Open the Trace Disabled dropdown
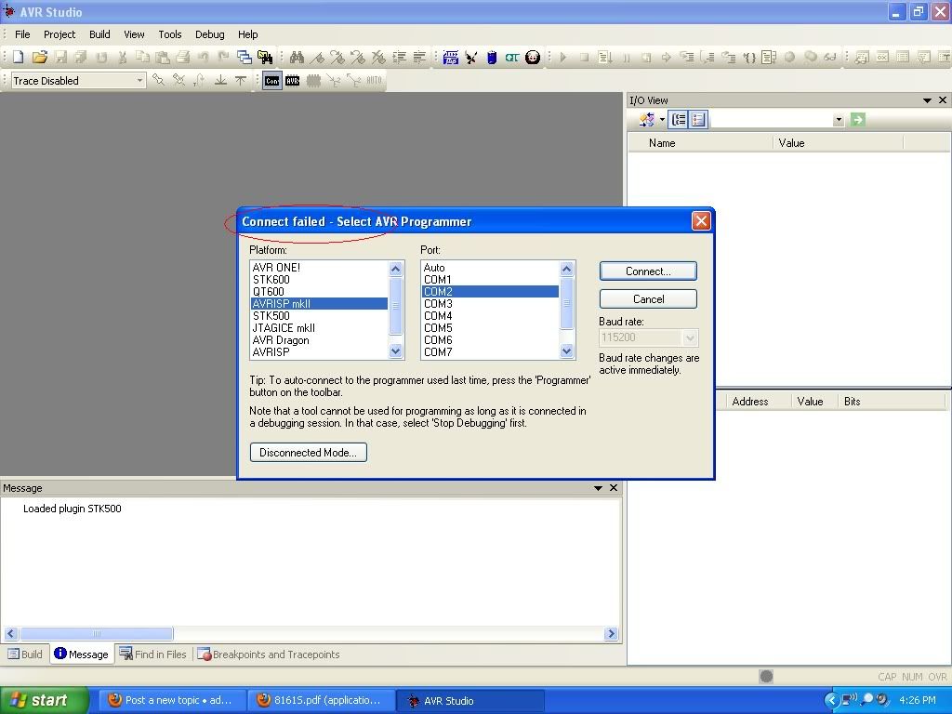This screenshot has height=714, width=952. [139, 80]
